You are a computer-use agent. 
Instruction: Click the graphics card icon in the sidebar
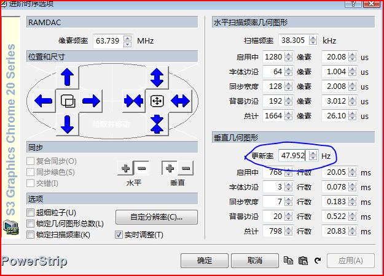[11, 227]
